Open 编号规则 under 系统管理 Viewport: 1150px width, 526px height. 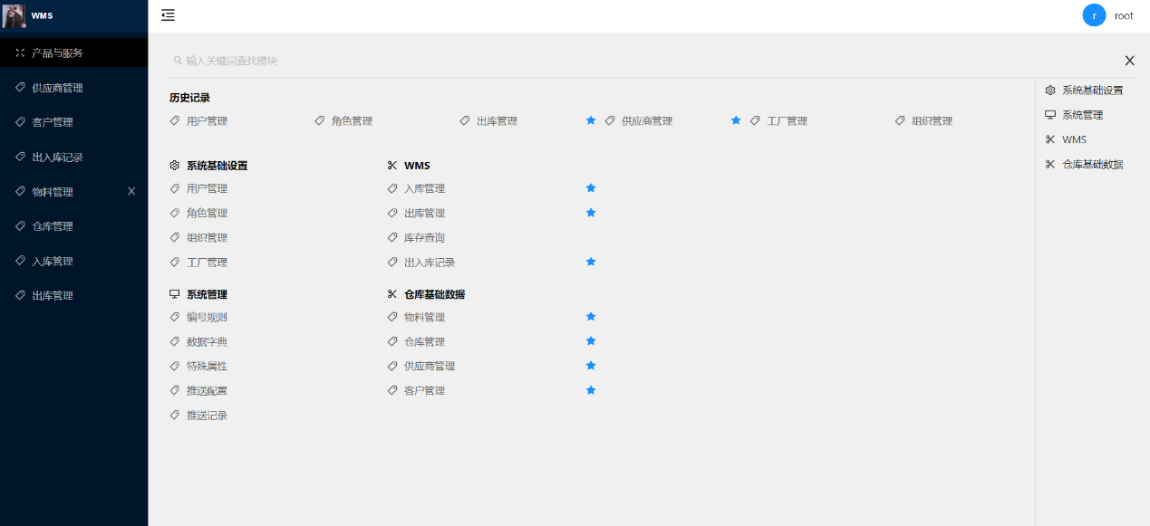207,317
